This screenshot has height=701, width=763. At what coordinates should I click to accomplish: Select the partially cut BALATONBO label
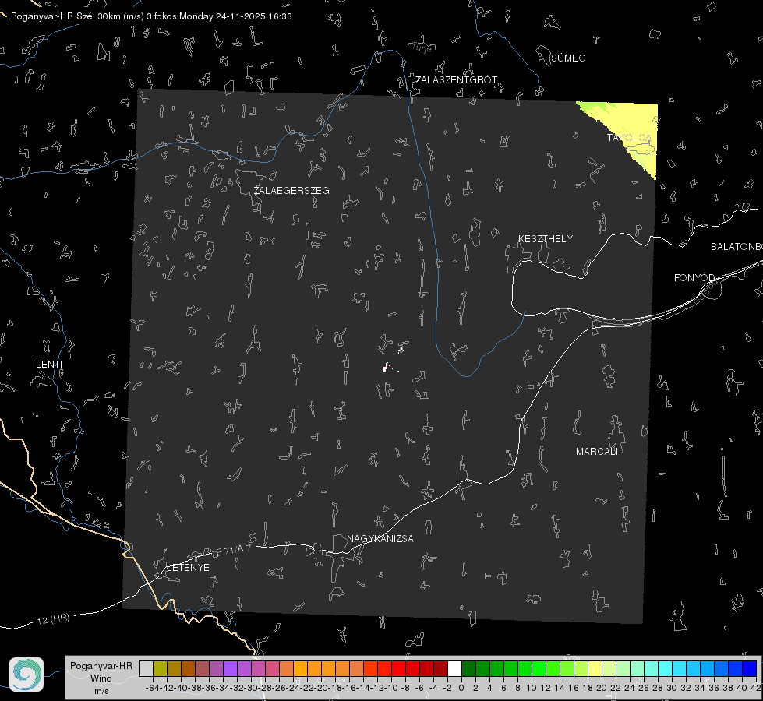click(737, 247)
